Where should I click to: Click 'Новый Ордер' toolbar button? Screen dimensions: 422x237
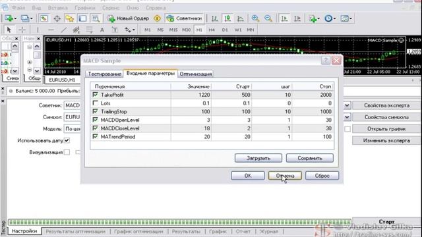coord(129,18)
